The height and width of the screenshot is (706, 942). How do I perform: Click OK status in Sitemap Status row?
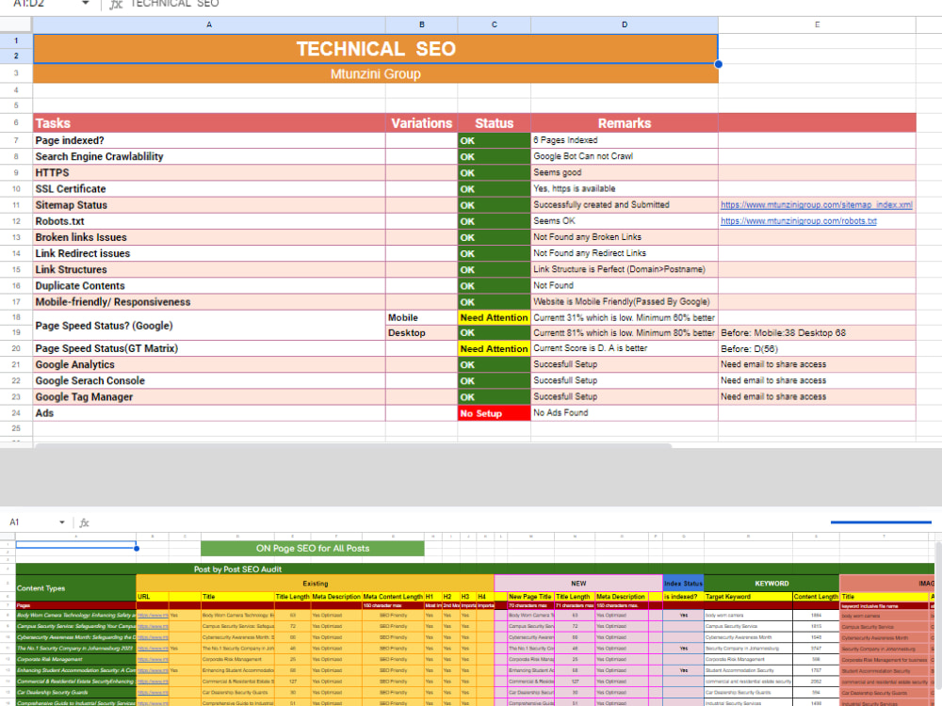[x=495, y=205]
